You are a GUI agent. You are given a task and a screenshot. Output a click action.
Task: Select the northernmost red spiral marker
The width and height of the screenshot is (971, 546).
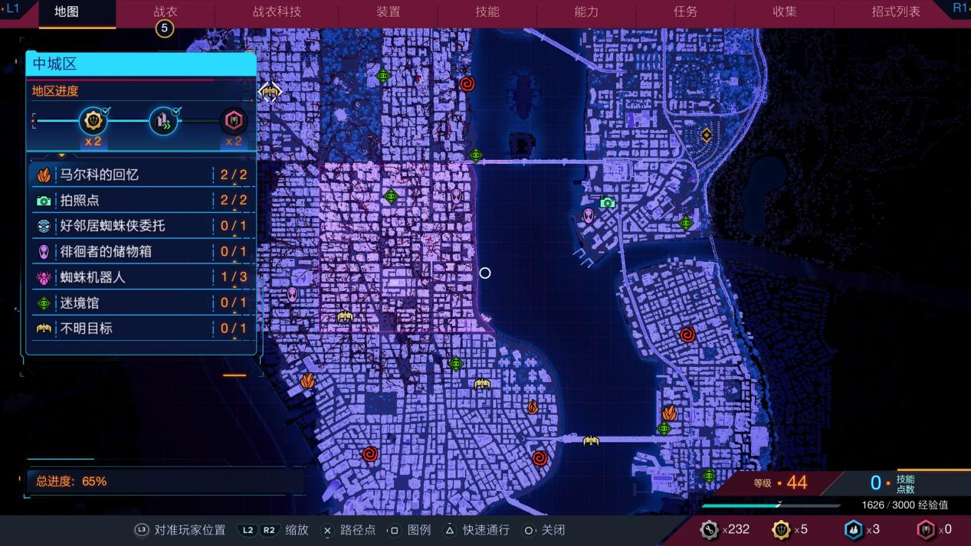467,84
